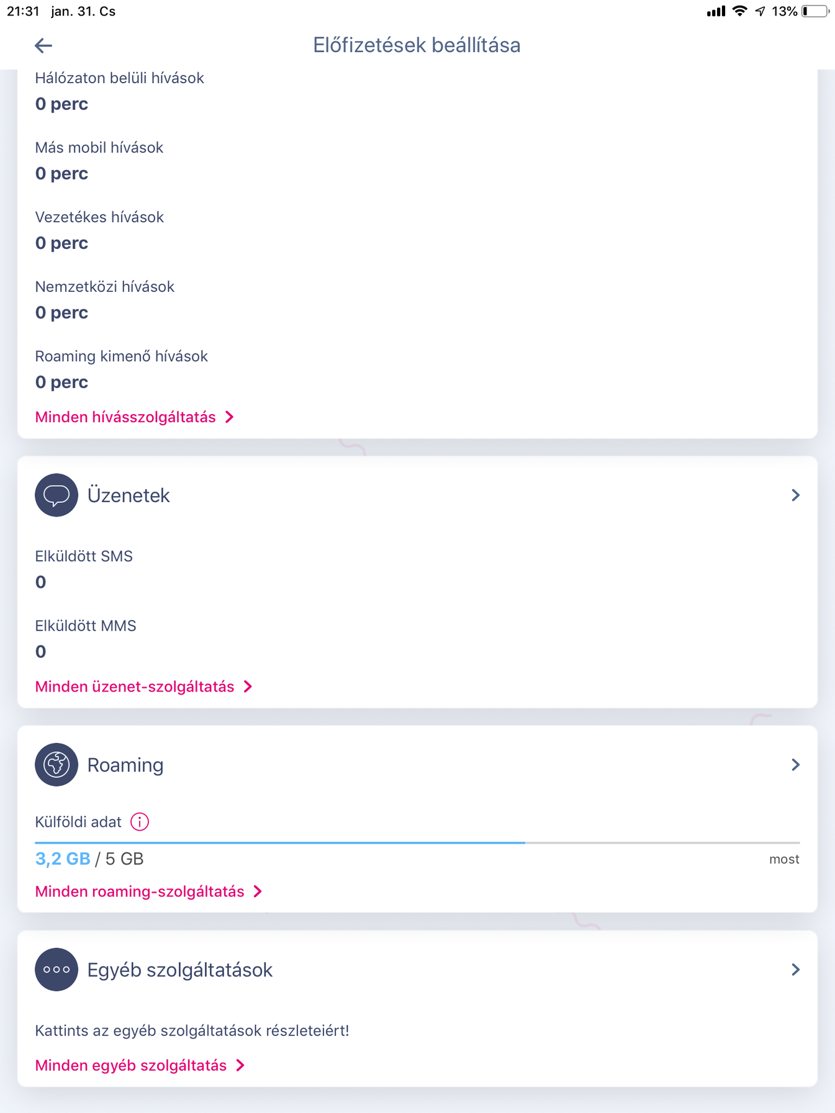Expand the Roaming section chevron
Screen dimensions: 835x1113
(795, 765)
